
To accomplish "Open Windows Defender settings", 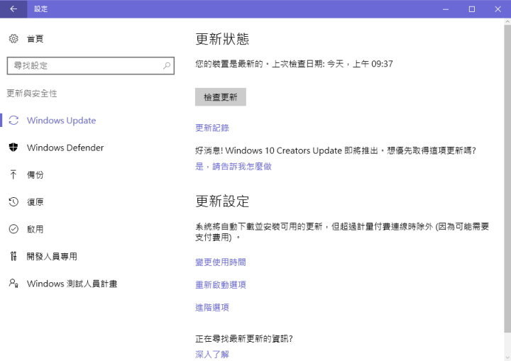I will [65, 148].
